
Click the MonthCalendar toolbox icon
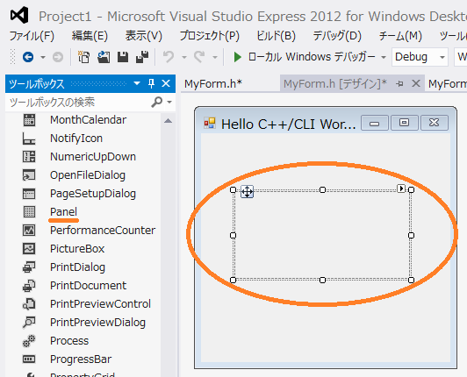(29, 120)
